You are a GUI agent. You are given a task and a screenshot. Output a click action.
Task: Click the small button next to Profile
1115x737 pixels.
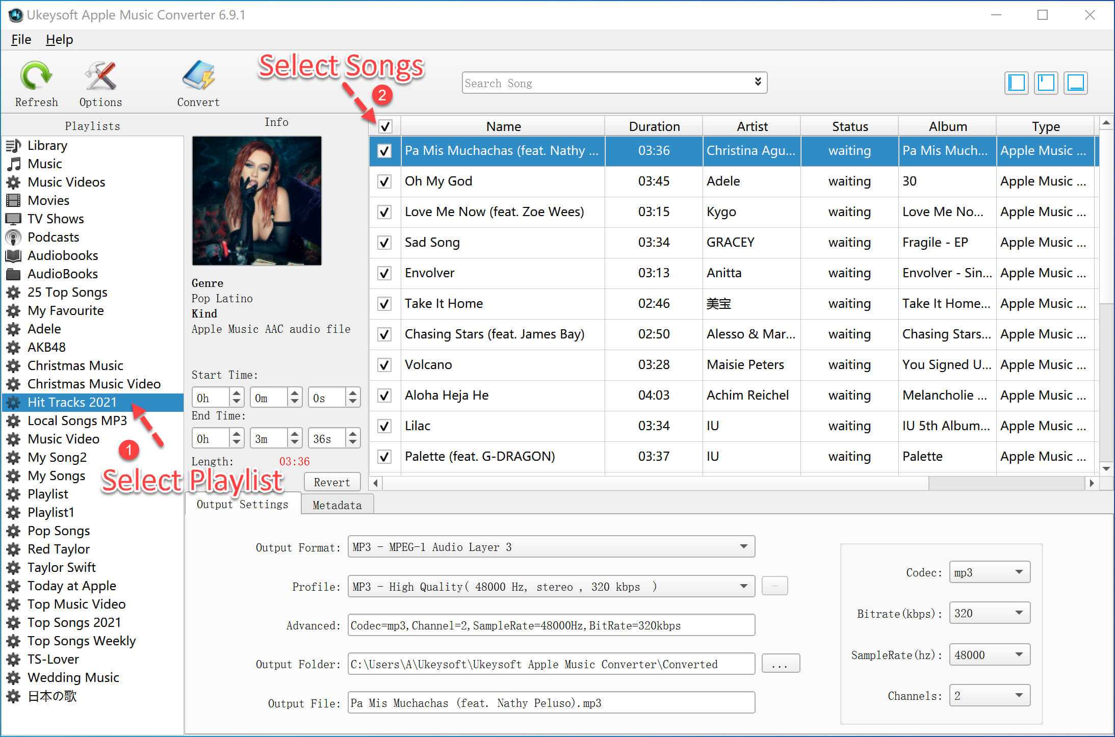(774, 586)
